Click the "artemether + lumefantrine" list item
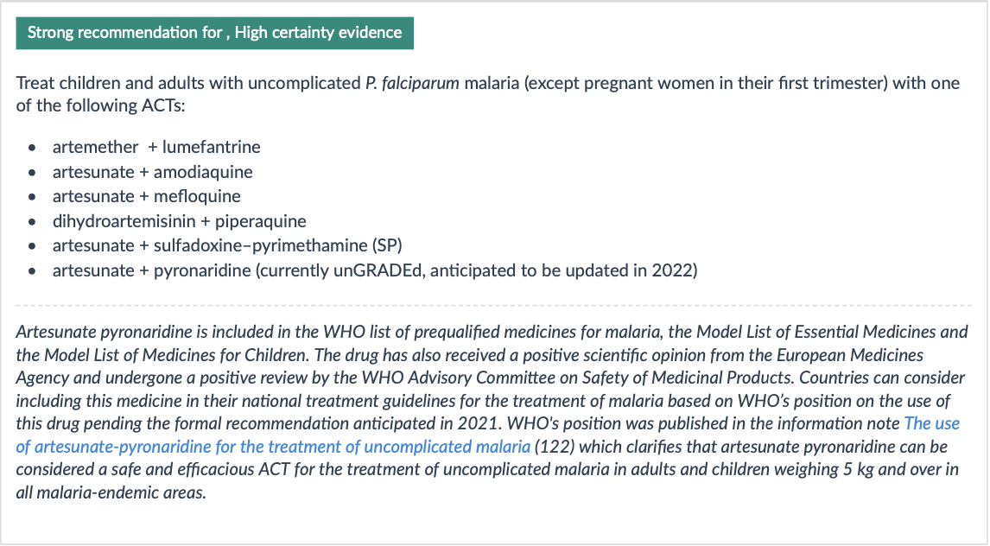This screenshot has height=546, width=990. (155, 147)
